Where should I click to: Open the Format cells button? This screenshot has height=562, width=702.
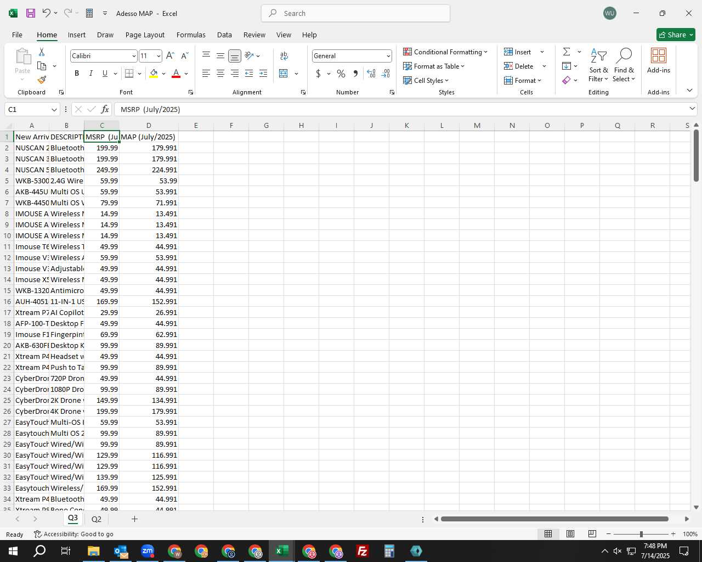pyautogui.click(x=523, y=80)
